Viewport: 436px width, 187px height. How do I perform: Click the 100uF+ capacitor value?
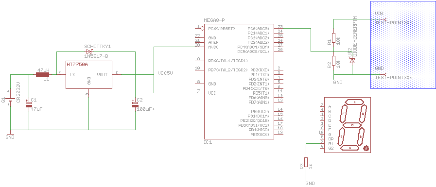coord(145,109)
